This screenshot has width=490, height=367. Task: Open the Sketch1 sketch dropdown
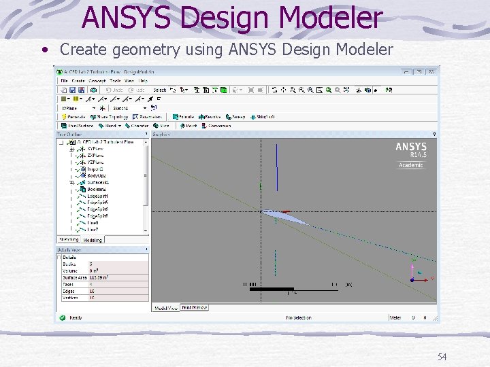[x=145, y=108]
